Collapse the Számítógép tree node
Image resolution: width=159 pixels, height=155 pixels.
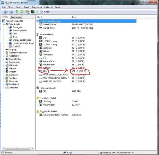(4, 24)
